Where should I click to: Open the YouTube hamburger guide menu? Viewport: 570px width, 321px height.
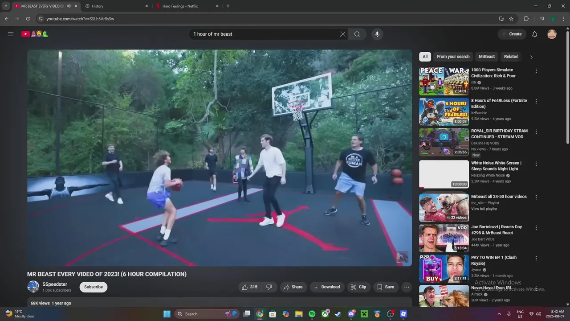11,34
